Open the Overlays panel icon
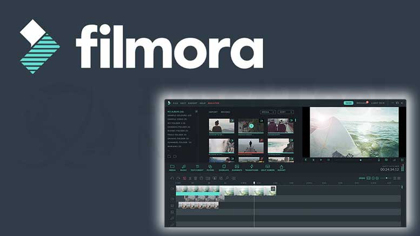This screenshot has width=420, height=236. (223, 167)
